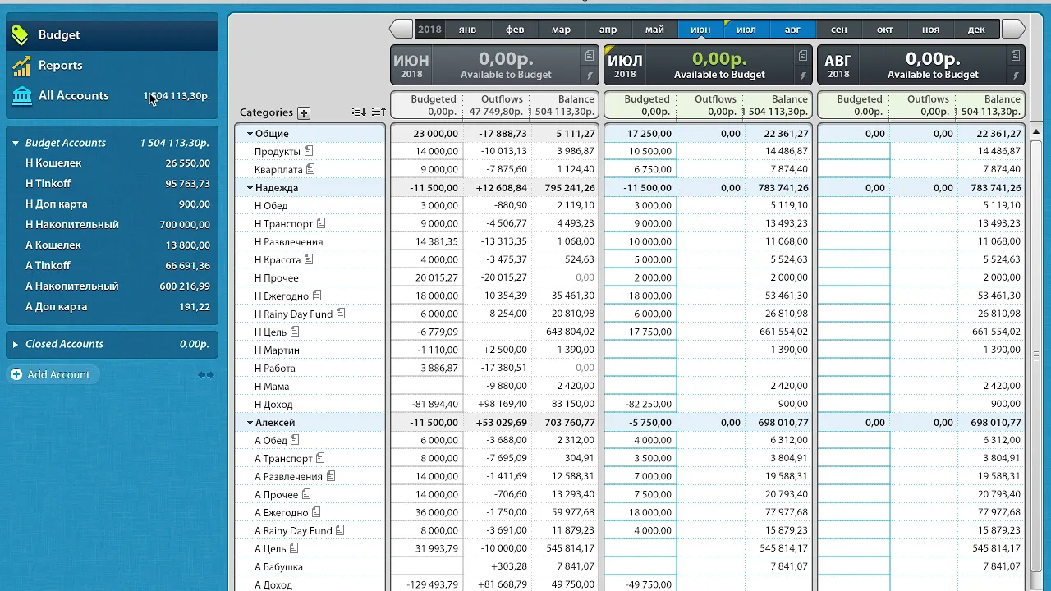This screenshot has height=591, width=1051.
Task: Open the note icon next to А Развлечения
Action: tap(331, 476)
